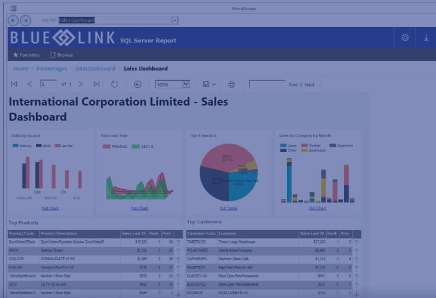Open the settings gear icon

(405, 38)
